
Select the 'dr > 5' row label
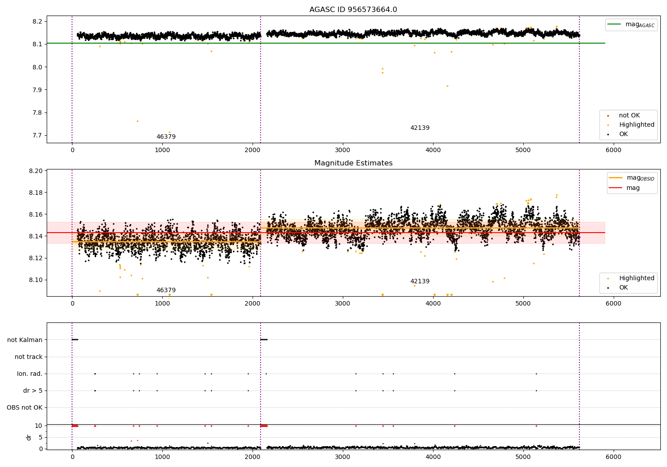[x=33, y=391]
